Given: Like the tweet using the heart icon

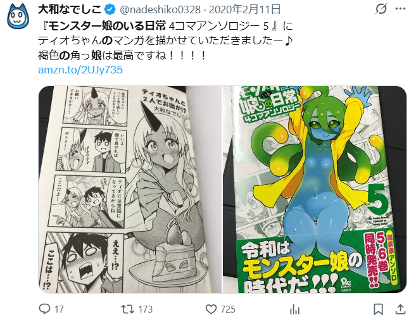Looking at the screenshot, I should [211, 309].
